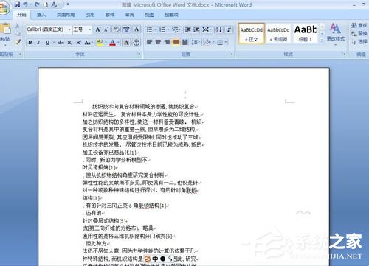Image resolution: width=369 pixels, height=266 pixels.
Task: Apply a character border
Action: click(x=137, y=29)
